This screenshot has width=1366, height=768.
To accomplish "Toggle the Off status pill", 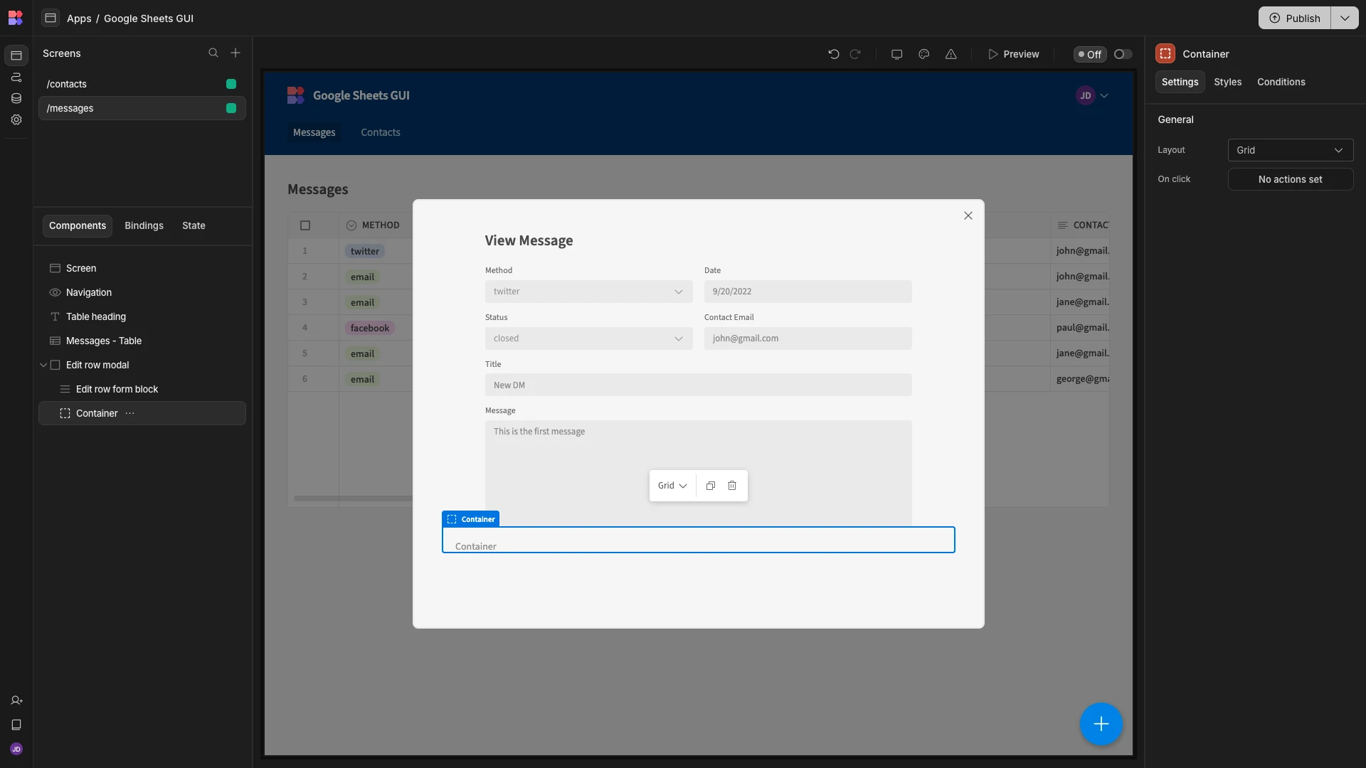I will (x=1089, y=54).
